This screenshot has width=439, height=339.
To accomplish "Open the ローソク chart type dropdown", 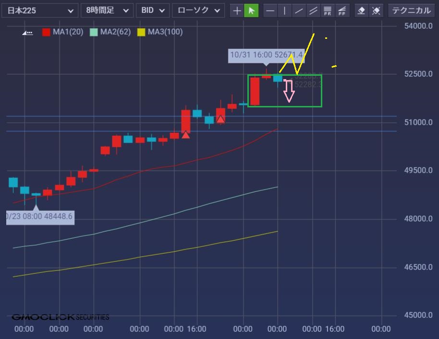I will point(198,11).
